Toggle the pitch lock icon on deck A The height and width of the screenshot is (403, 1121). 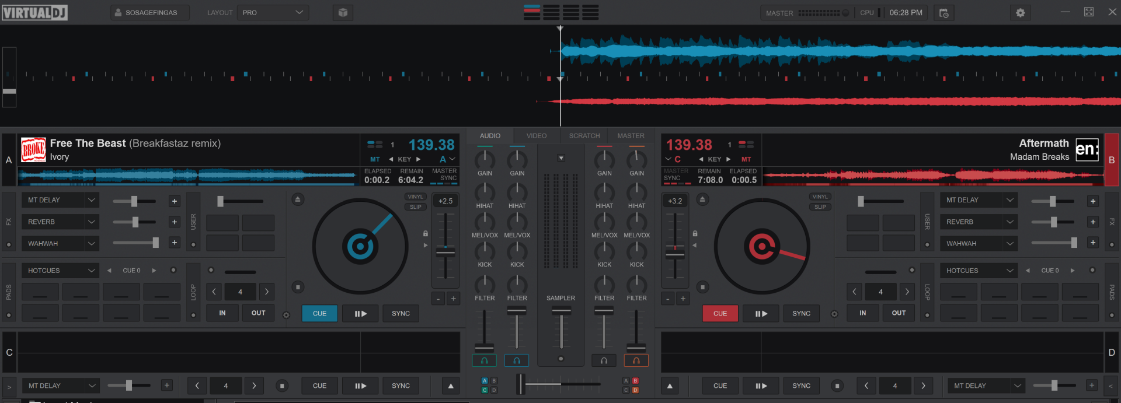pyautogui.click(x=426, y=233)
